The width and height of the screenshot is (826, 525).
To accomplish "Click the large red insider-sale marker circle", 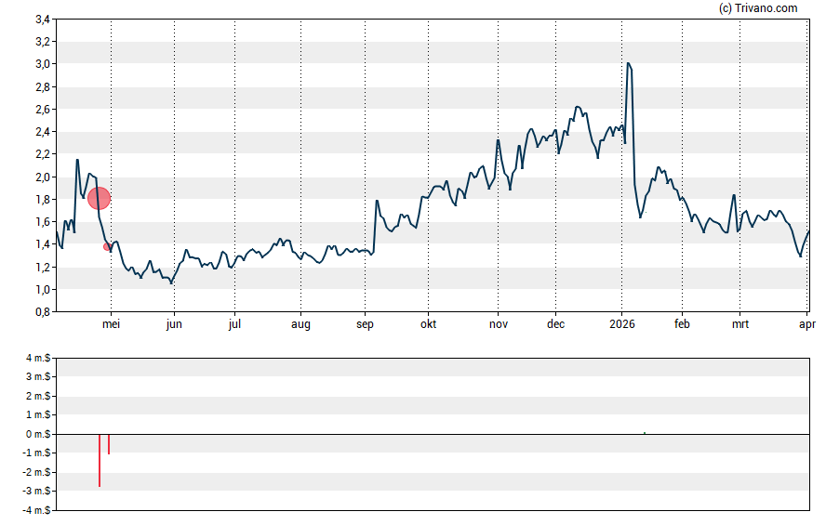I will pyautogui.click(x=99, y=198).
